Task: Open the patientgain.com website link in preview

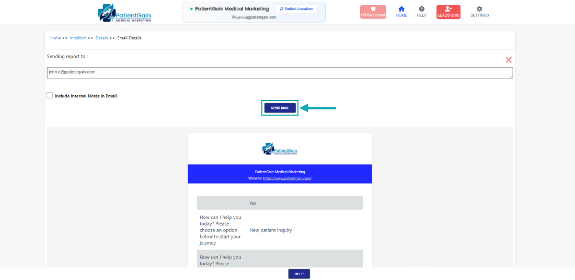Action: 287,178
